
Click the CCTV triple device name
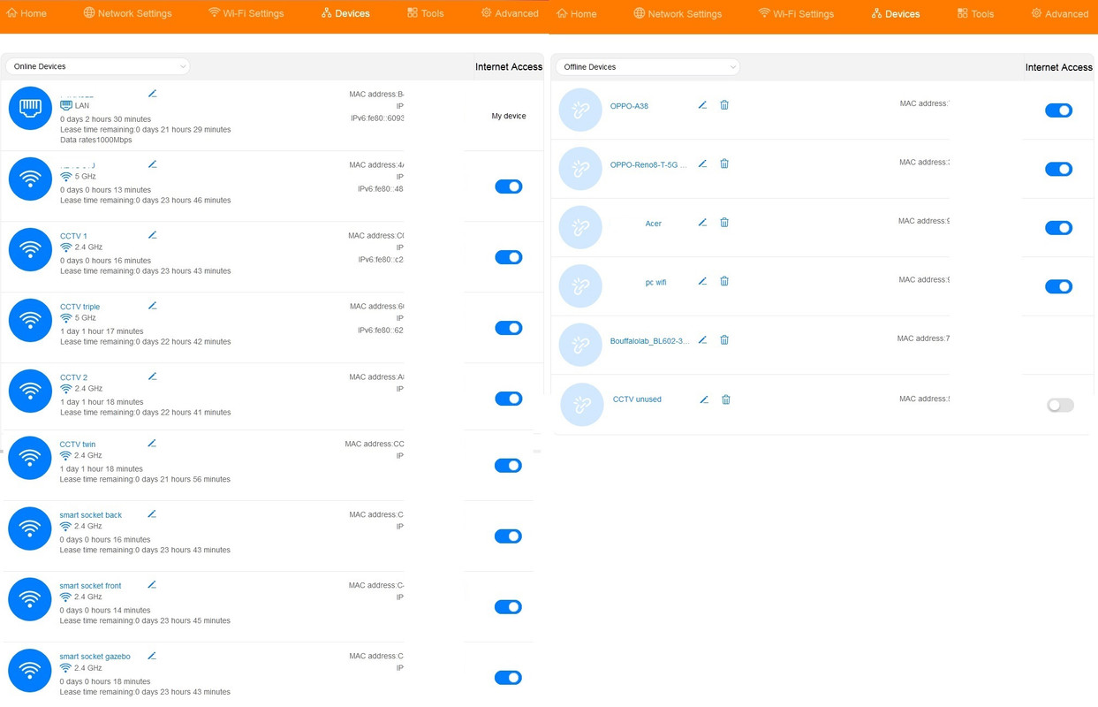(80, 307)
